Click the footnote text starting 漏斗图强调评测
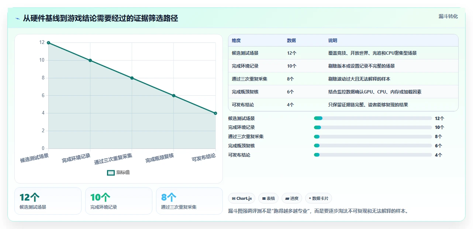The image size is (473, 229). coord(318,211)
